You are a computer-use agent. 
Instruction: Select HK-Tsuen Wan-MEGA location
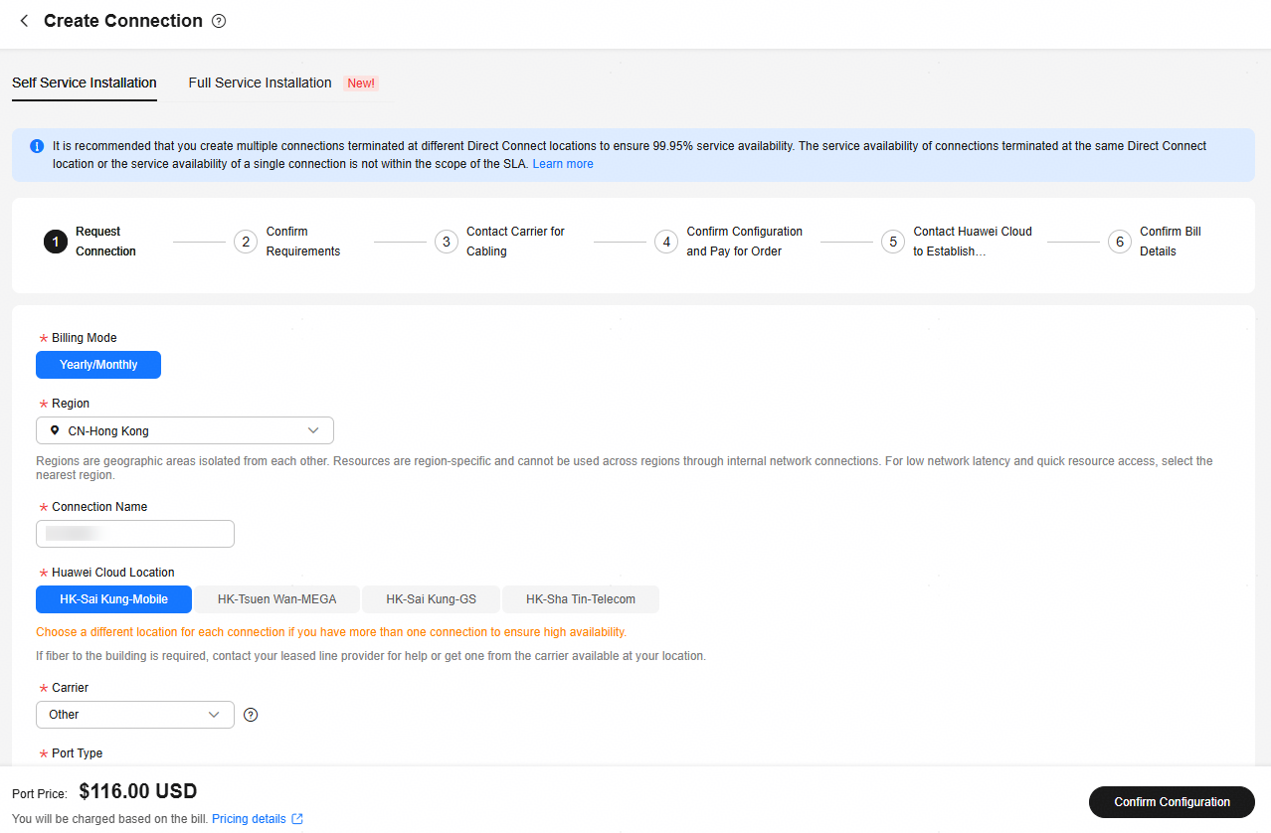tap(276, 599)
